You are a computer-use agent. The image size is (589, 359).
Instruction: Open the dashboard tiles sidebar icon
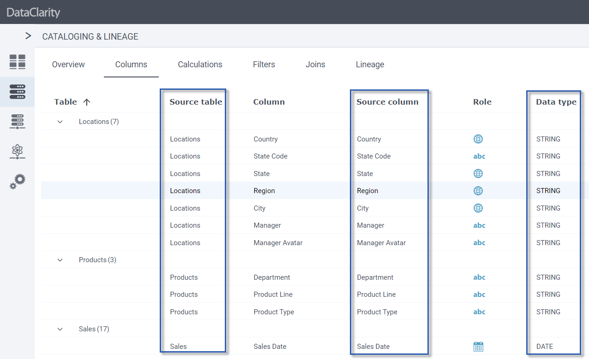coord(18,62)
